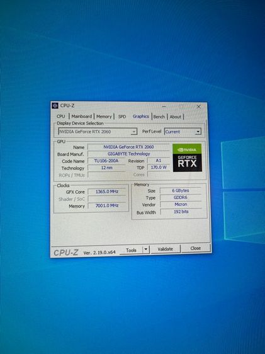This screenshot has width=265, height=354.
Task: Switch to the CPU tab
Action: (60, 117)
